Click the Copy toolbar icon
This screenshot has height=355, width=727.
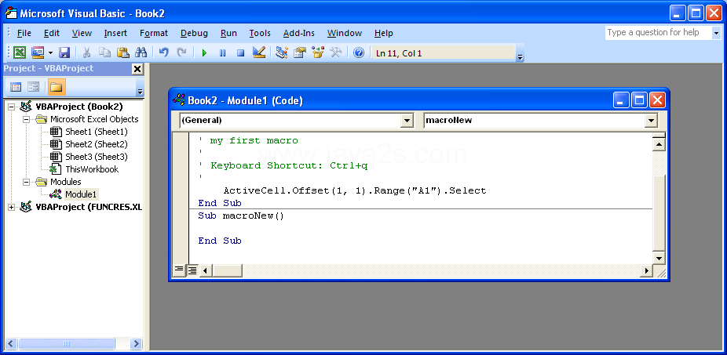click(104, 53)
